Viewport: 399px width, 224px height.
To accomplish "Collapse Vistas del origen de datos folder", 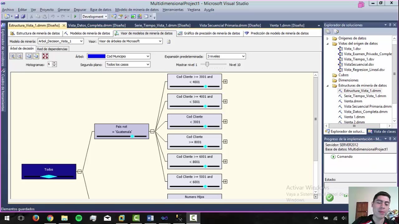I will (x=327, y=44).
